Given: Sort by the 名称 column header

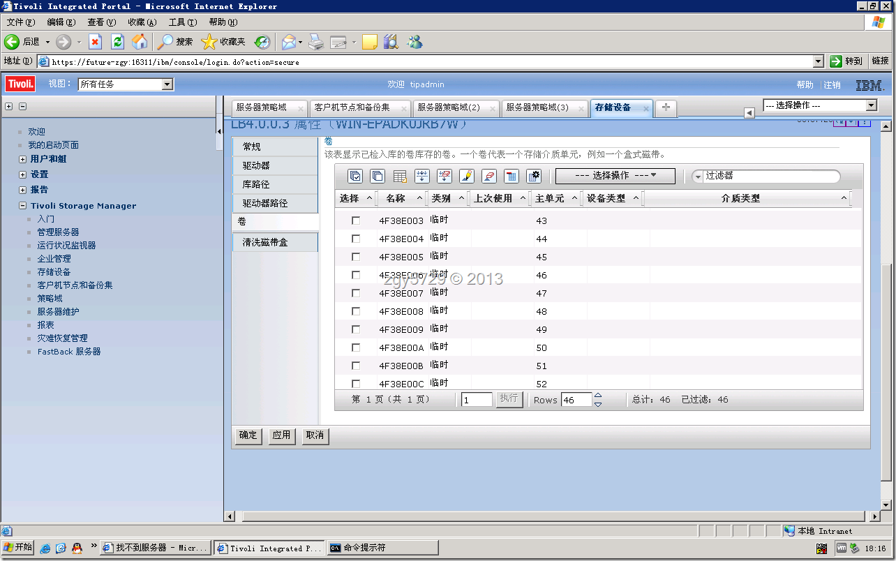Looking at the screenshot, I should pyautogui.click(x=396, y=198).
